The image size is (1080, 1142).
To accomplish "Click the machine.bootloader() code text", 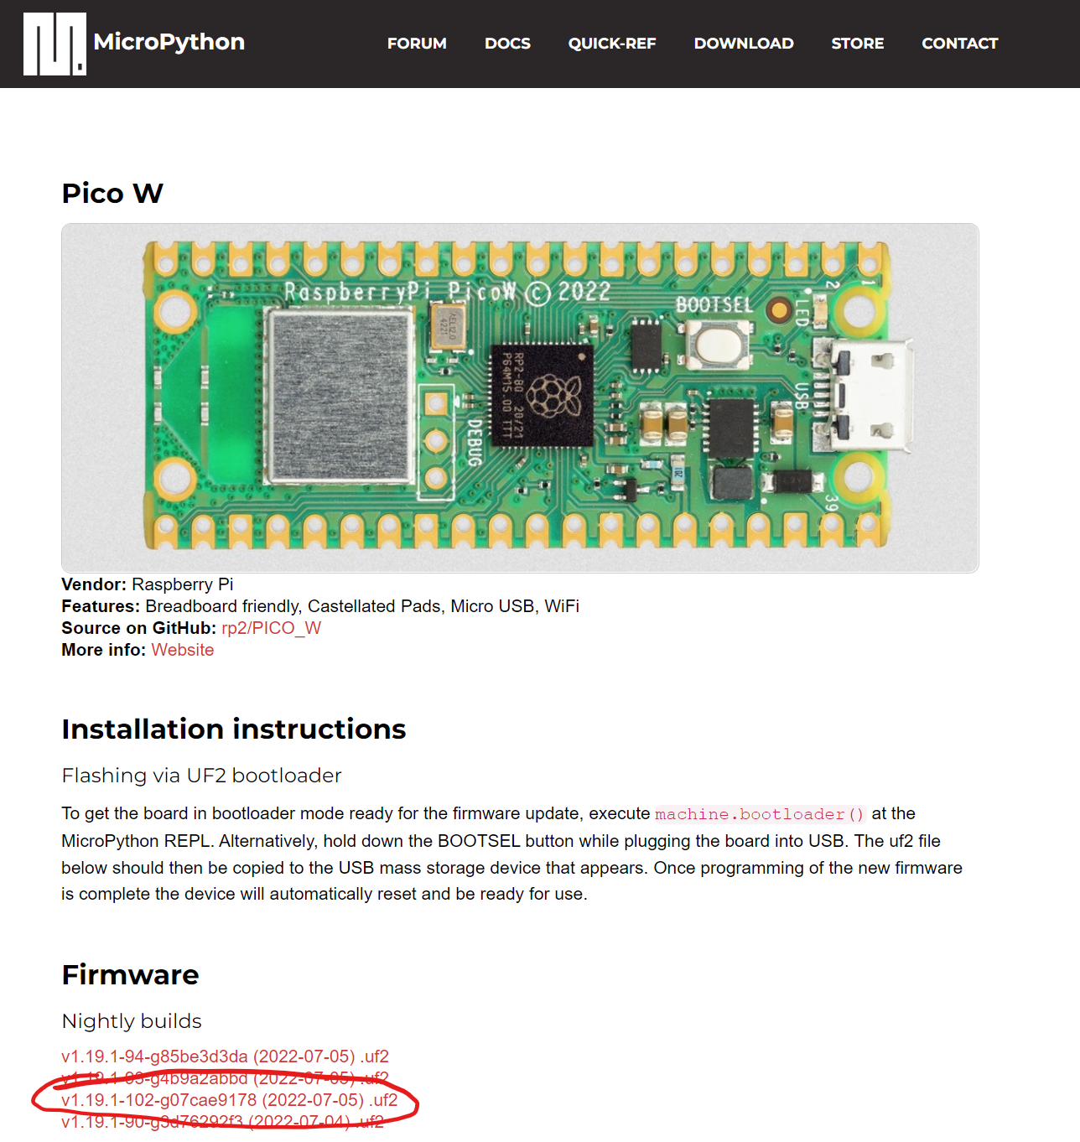I will point(760,814).
